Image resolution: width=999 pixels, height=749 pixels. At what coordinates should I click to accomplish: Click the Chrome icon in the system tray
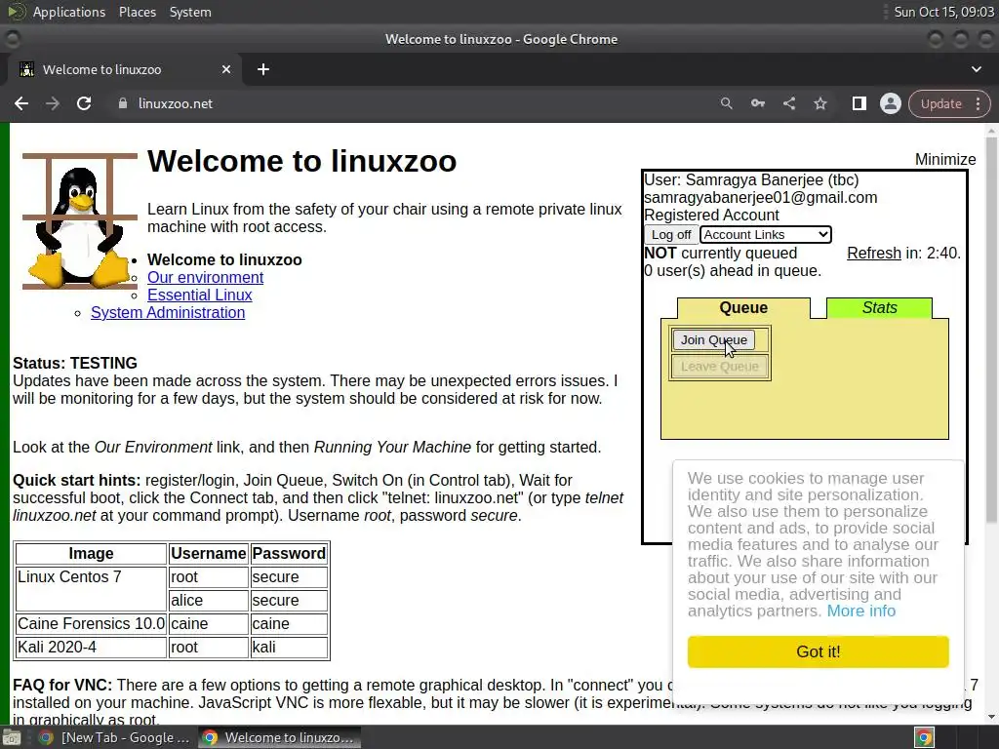click(924, 737)
